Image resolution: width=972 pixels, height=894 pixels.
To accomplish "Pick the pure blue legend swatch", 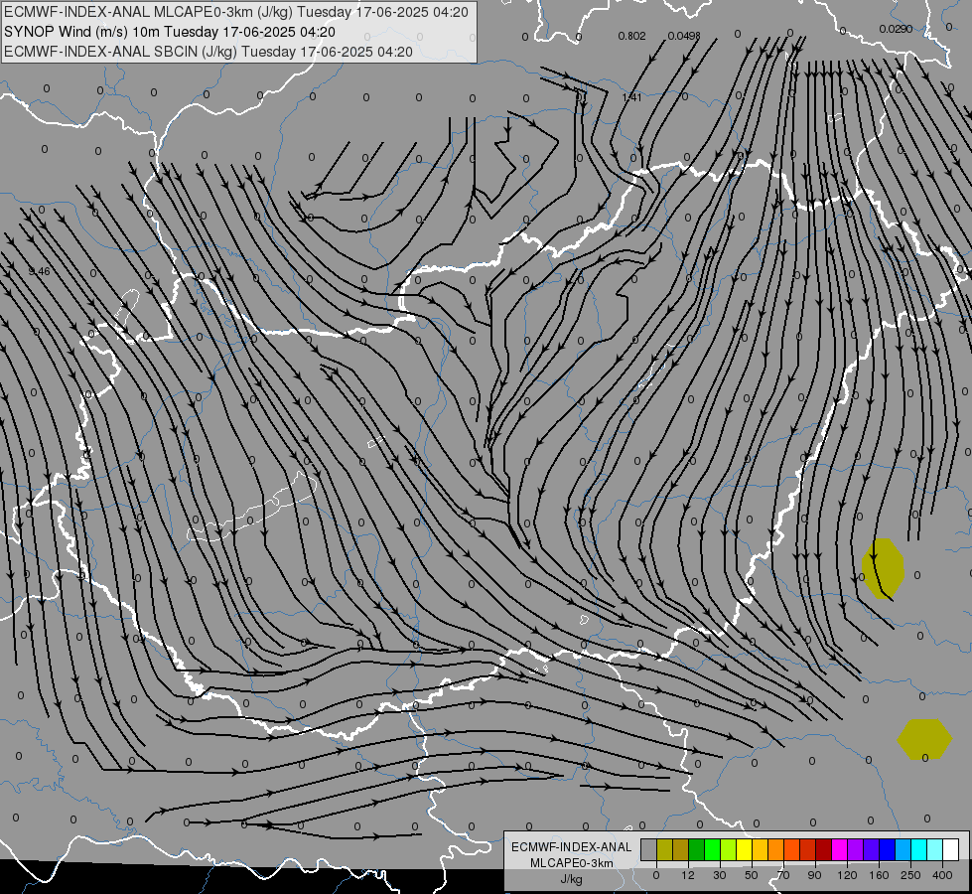I will point(887,849).
